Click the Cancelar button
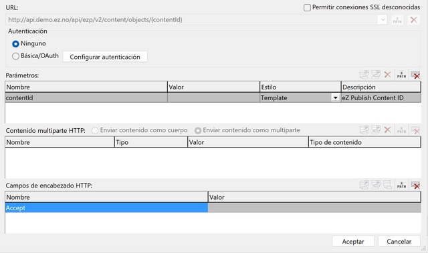The image size is (428, 253). click(x=399, y=241)
